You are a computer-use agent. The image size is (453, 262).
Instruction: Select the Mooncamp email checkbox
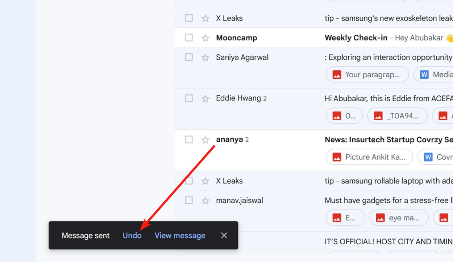188,37
